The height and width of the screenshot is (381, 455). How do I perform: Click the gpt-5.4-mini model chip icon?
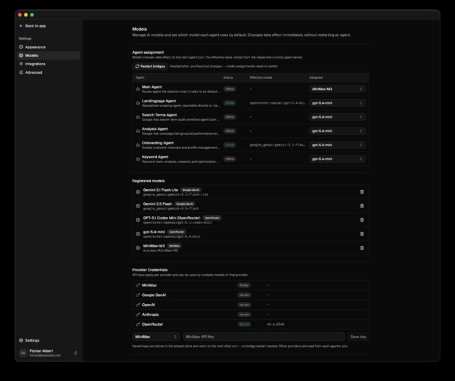pos(138,234)
